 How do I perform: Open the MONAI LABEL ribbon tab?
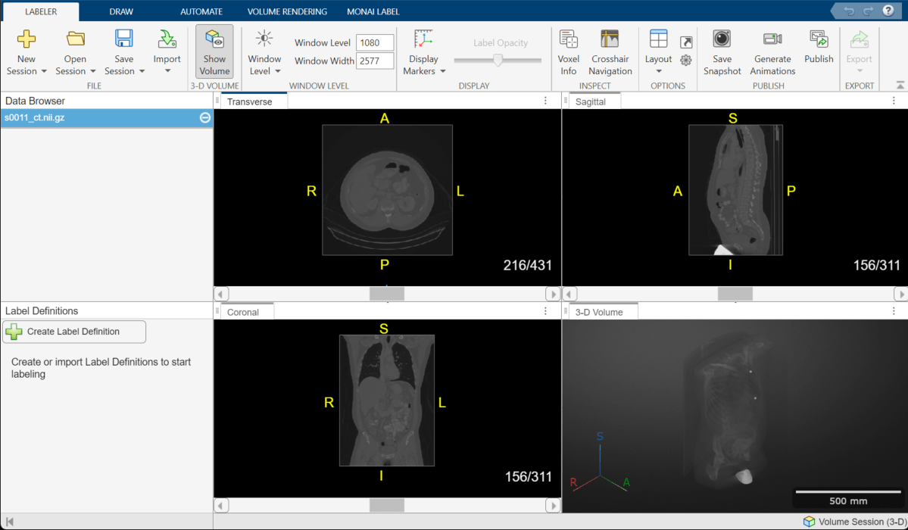pos(372,11)
